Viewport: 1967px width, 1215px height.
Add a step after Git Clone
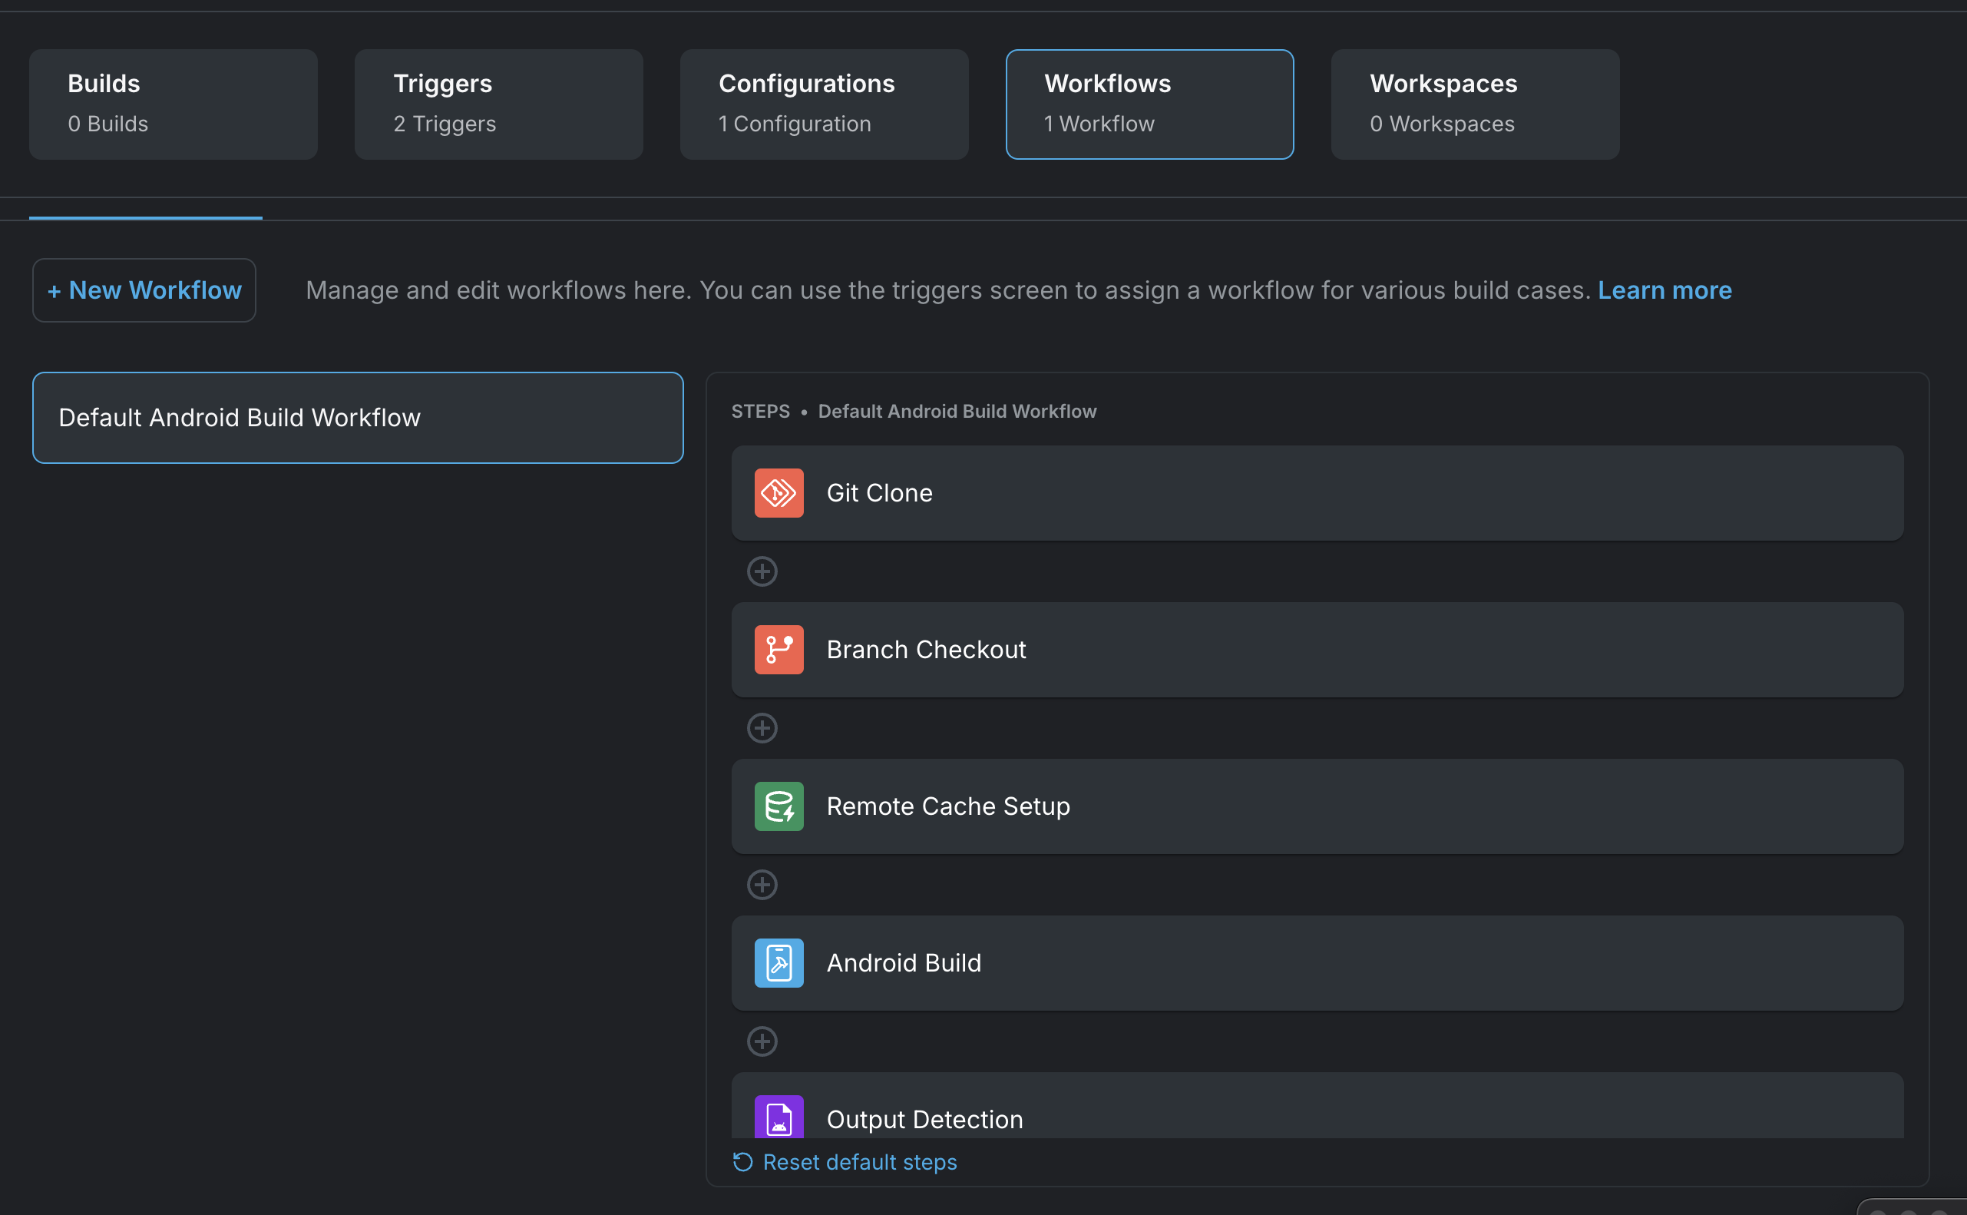coord(762,571)
